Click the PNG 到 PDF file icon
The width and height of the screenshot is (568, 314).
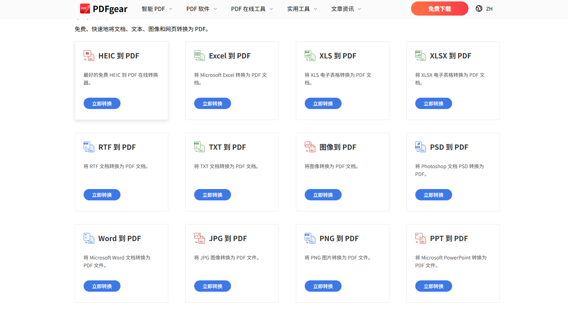pos(310,238)
